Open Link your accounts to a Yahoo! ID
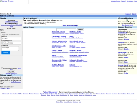Image resolution: width=137 pixels, height=103 pixels. pos(11,26)
